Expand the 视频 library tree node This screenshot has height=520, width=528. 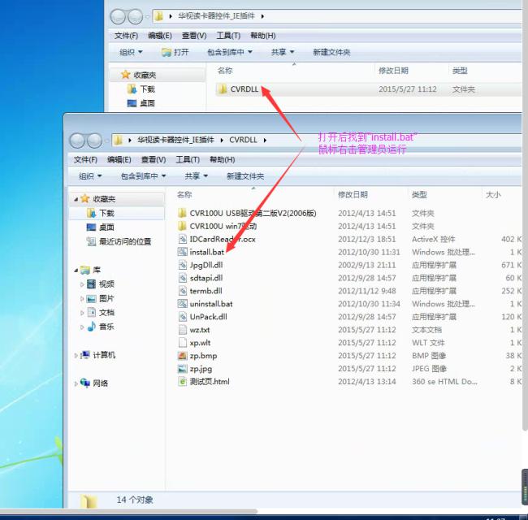pyautogui.click(x=82, y=284)
